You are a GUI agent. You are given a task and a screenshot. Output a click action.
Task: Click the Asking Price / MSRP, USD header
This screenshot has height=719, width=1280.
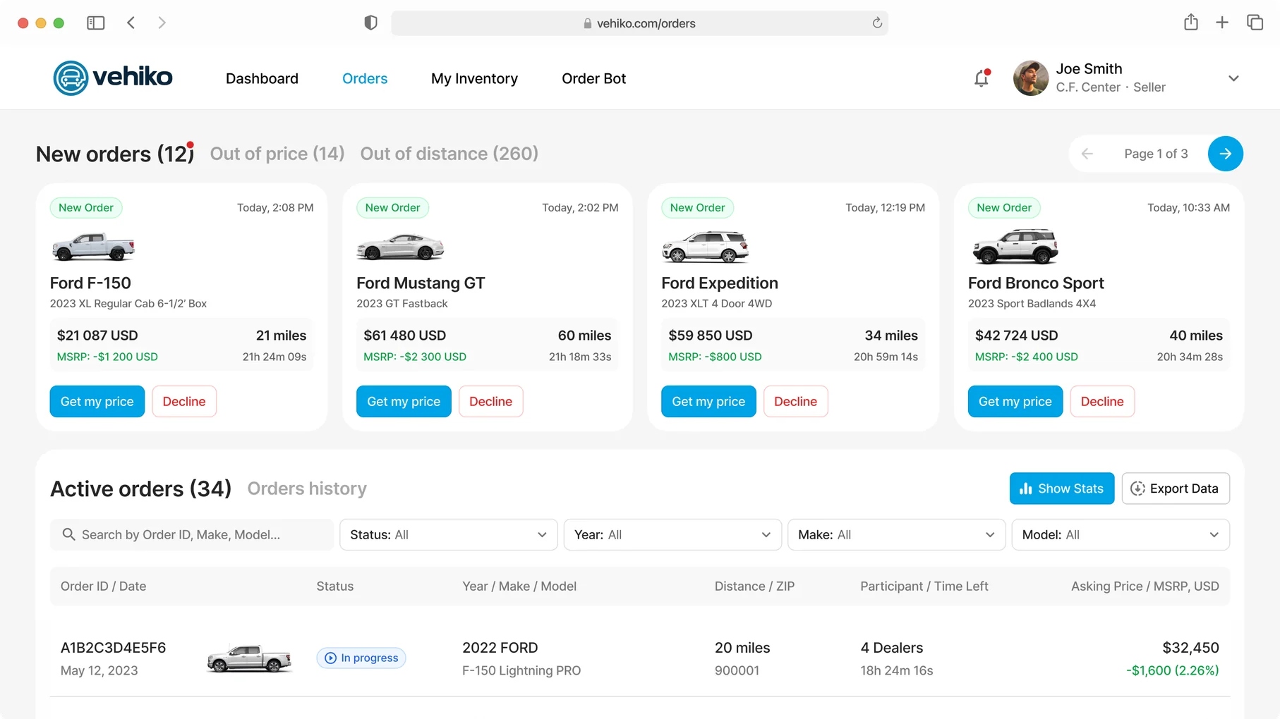(1145, 586)
